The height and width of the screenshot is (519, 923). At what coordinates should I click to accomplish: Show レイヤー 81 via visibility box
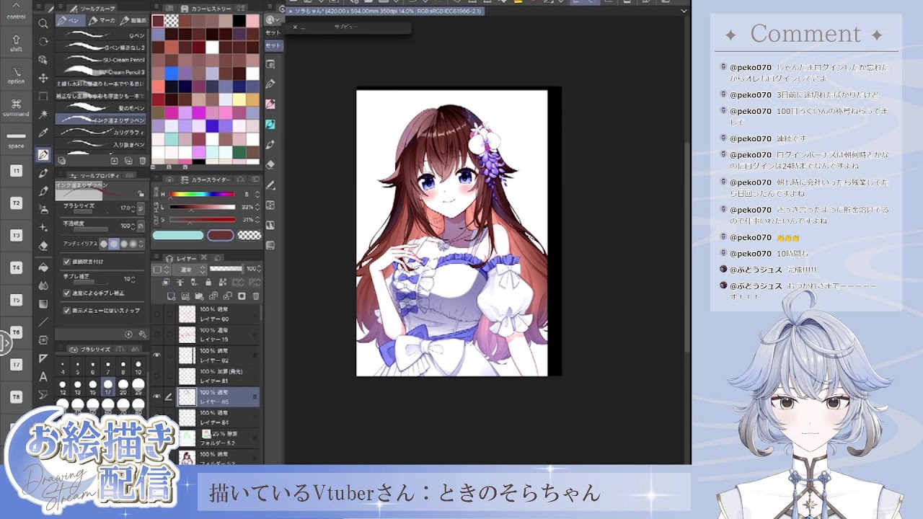(x=156, y=376)
